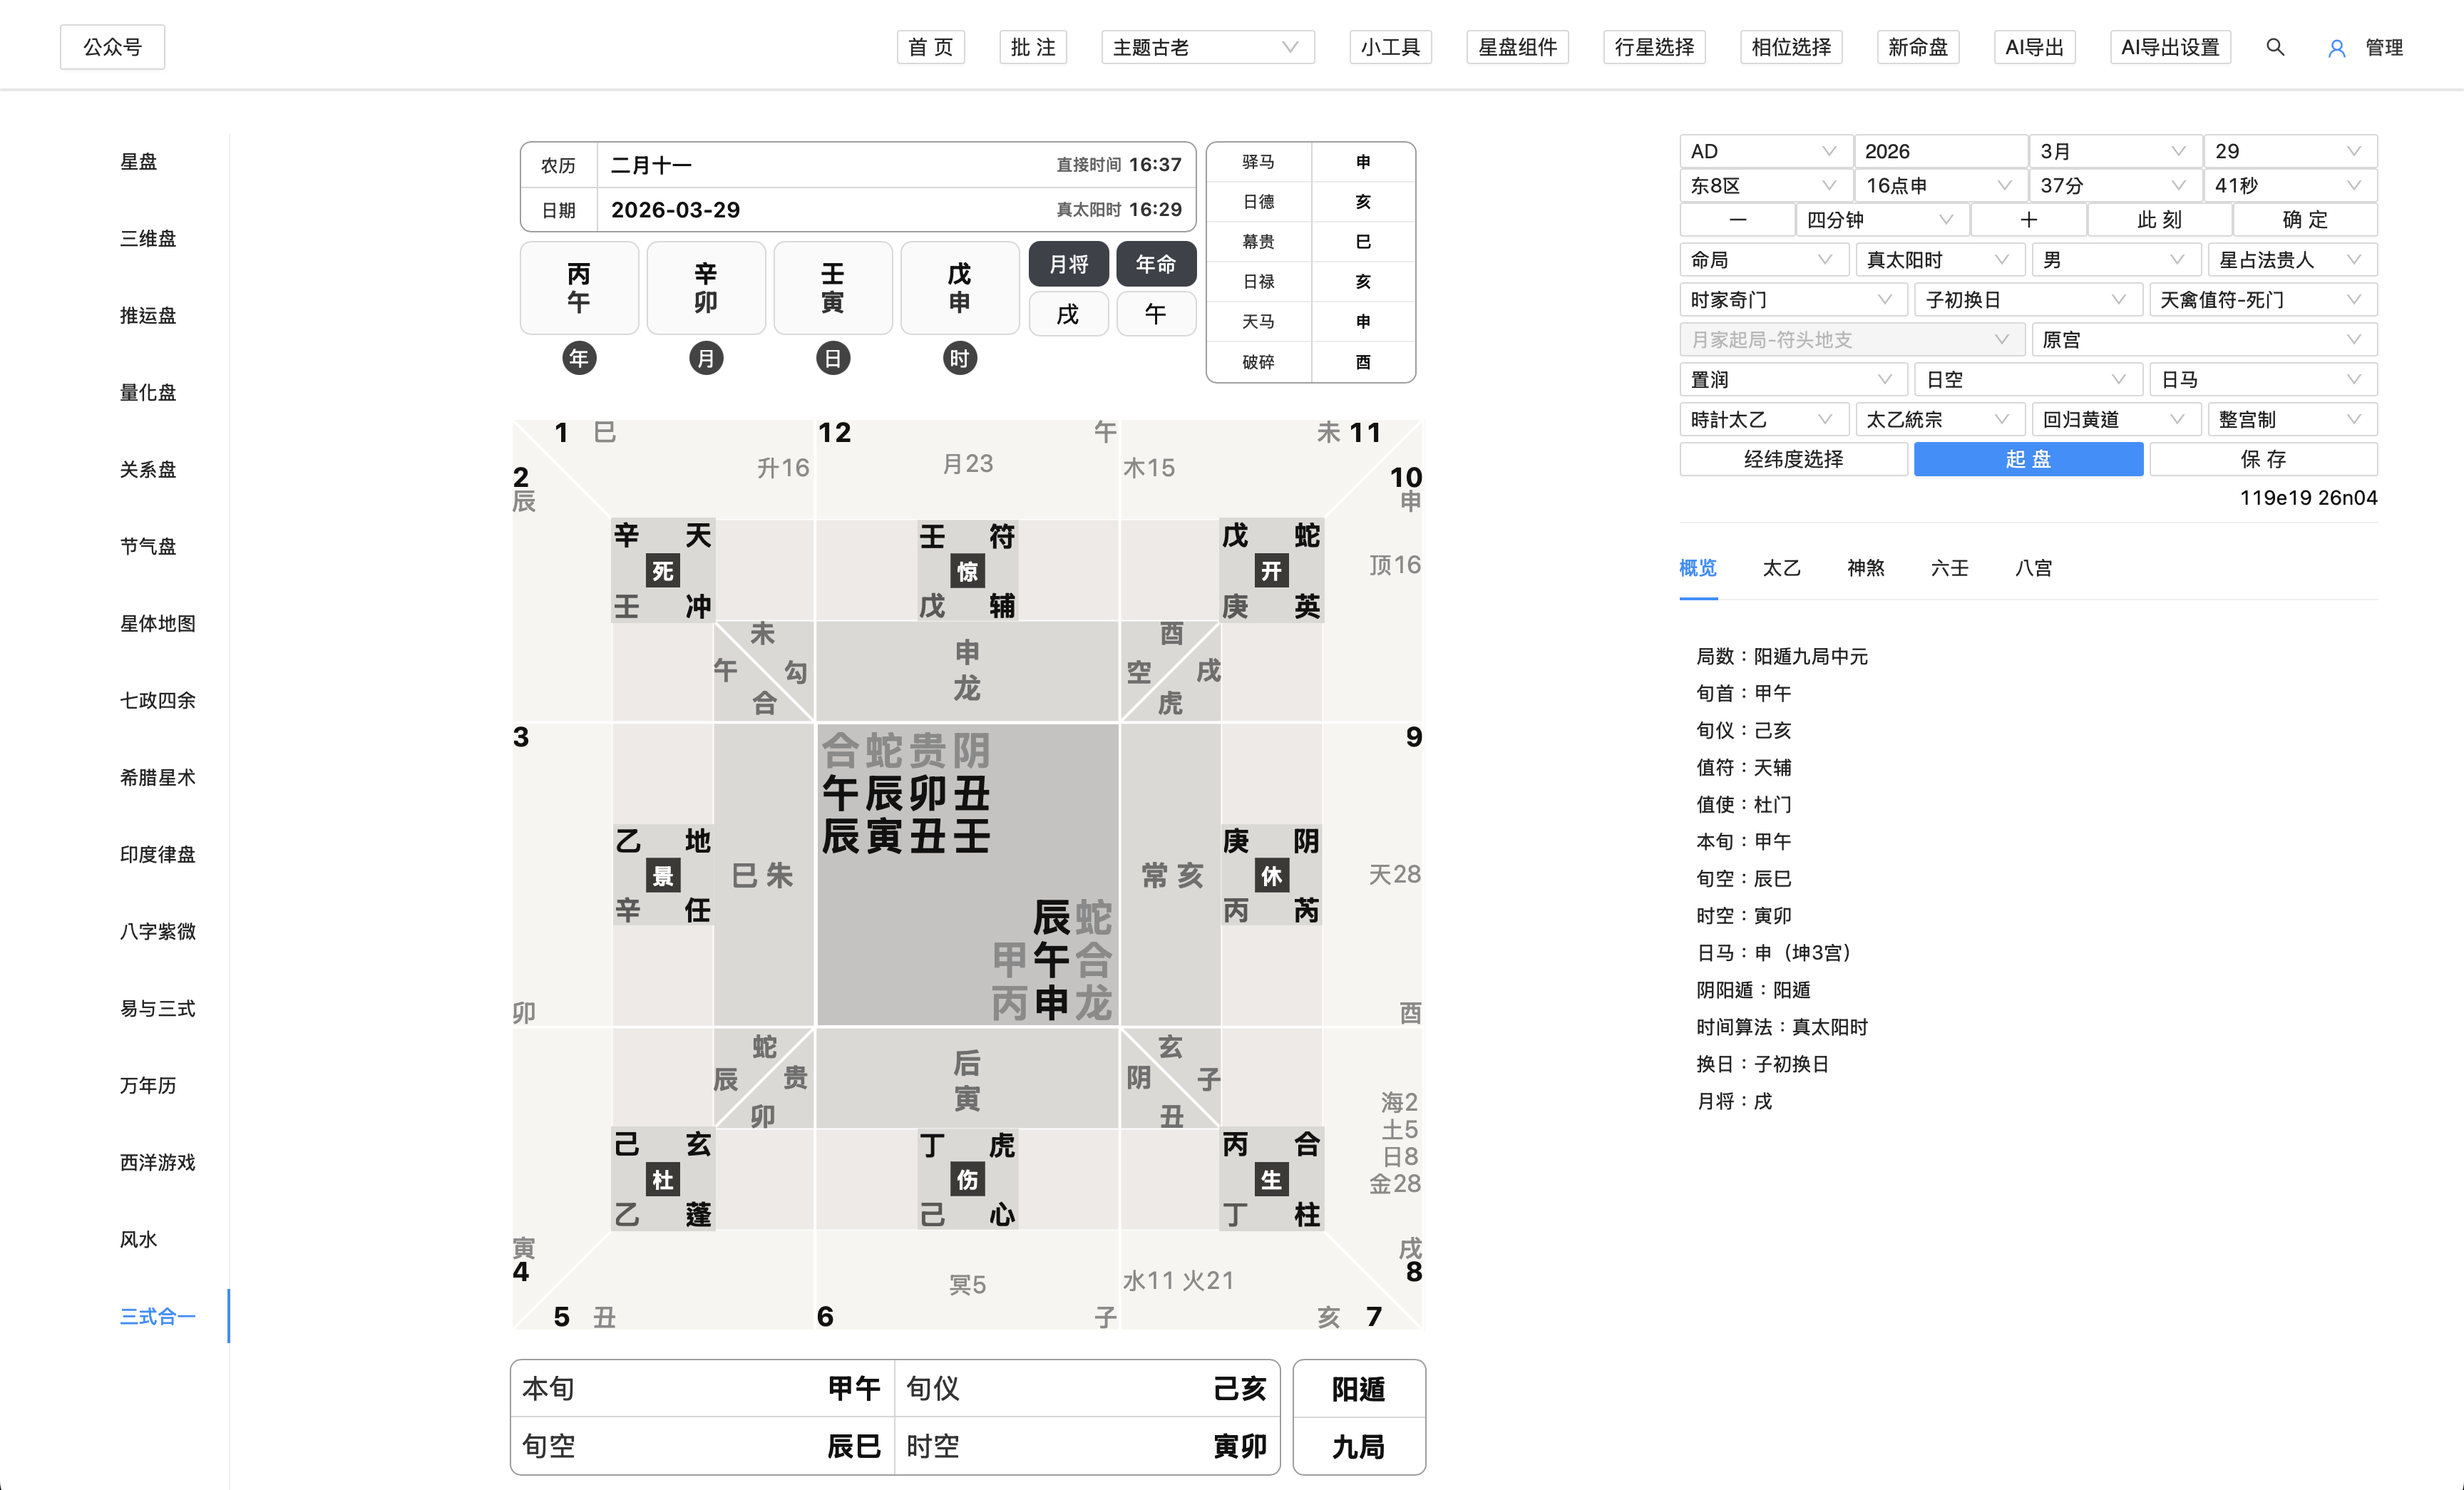Click the 年 circle badge
The height and width of the screenshot is (1490, 2464).
point(579,358)
